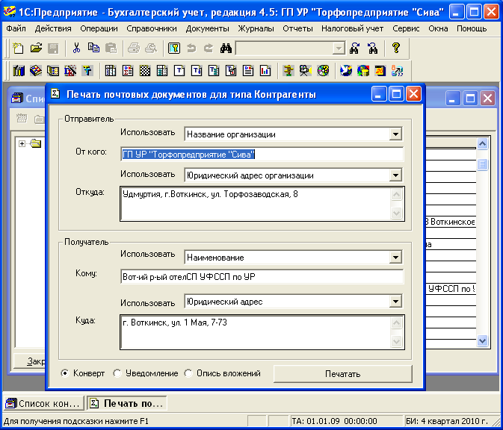Open the Отчеты menu
Image resolution: width=503 pixels, height=430 pixels.
click(x=297, y=29)
